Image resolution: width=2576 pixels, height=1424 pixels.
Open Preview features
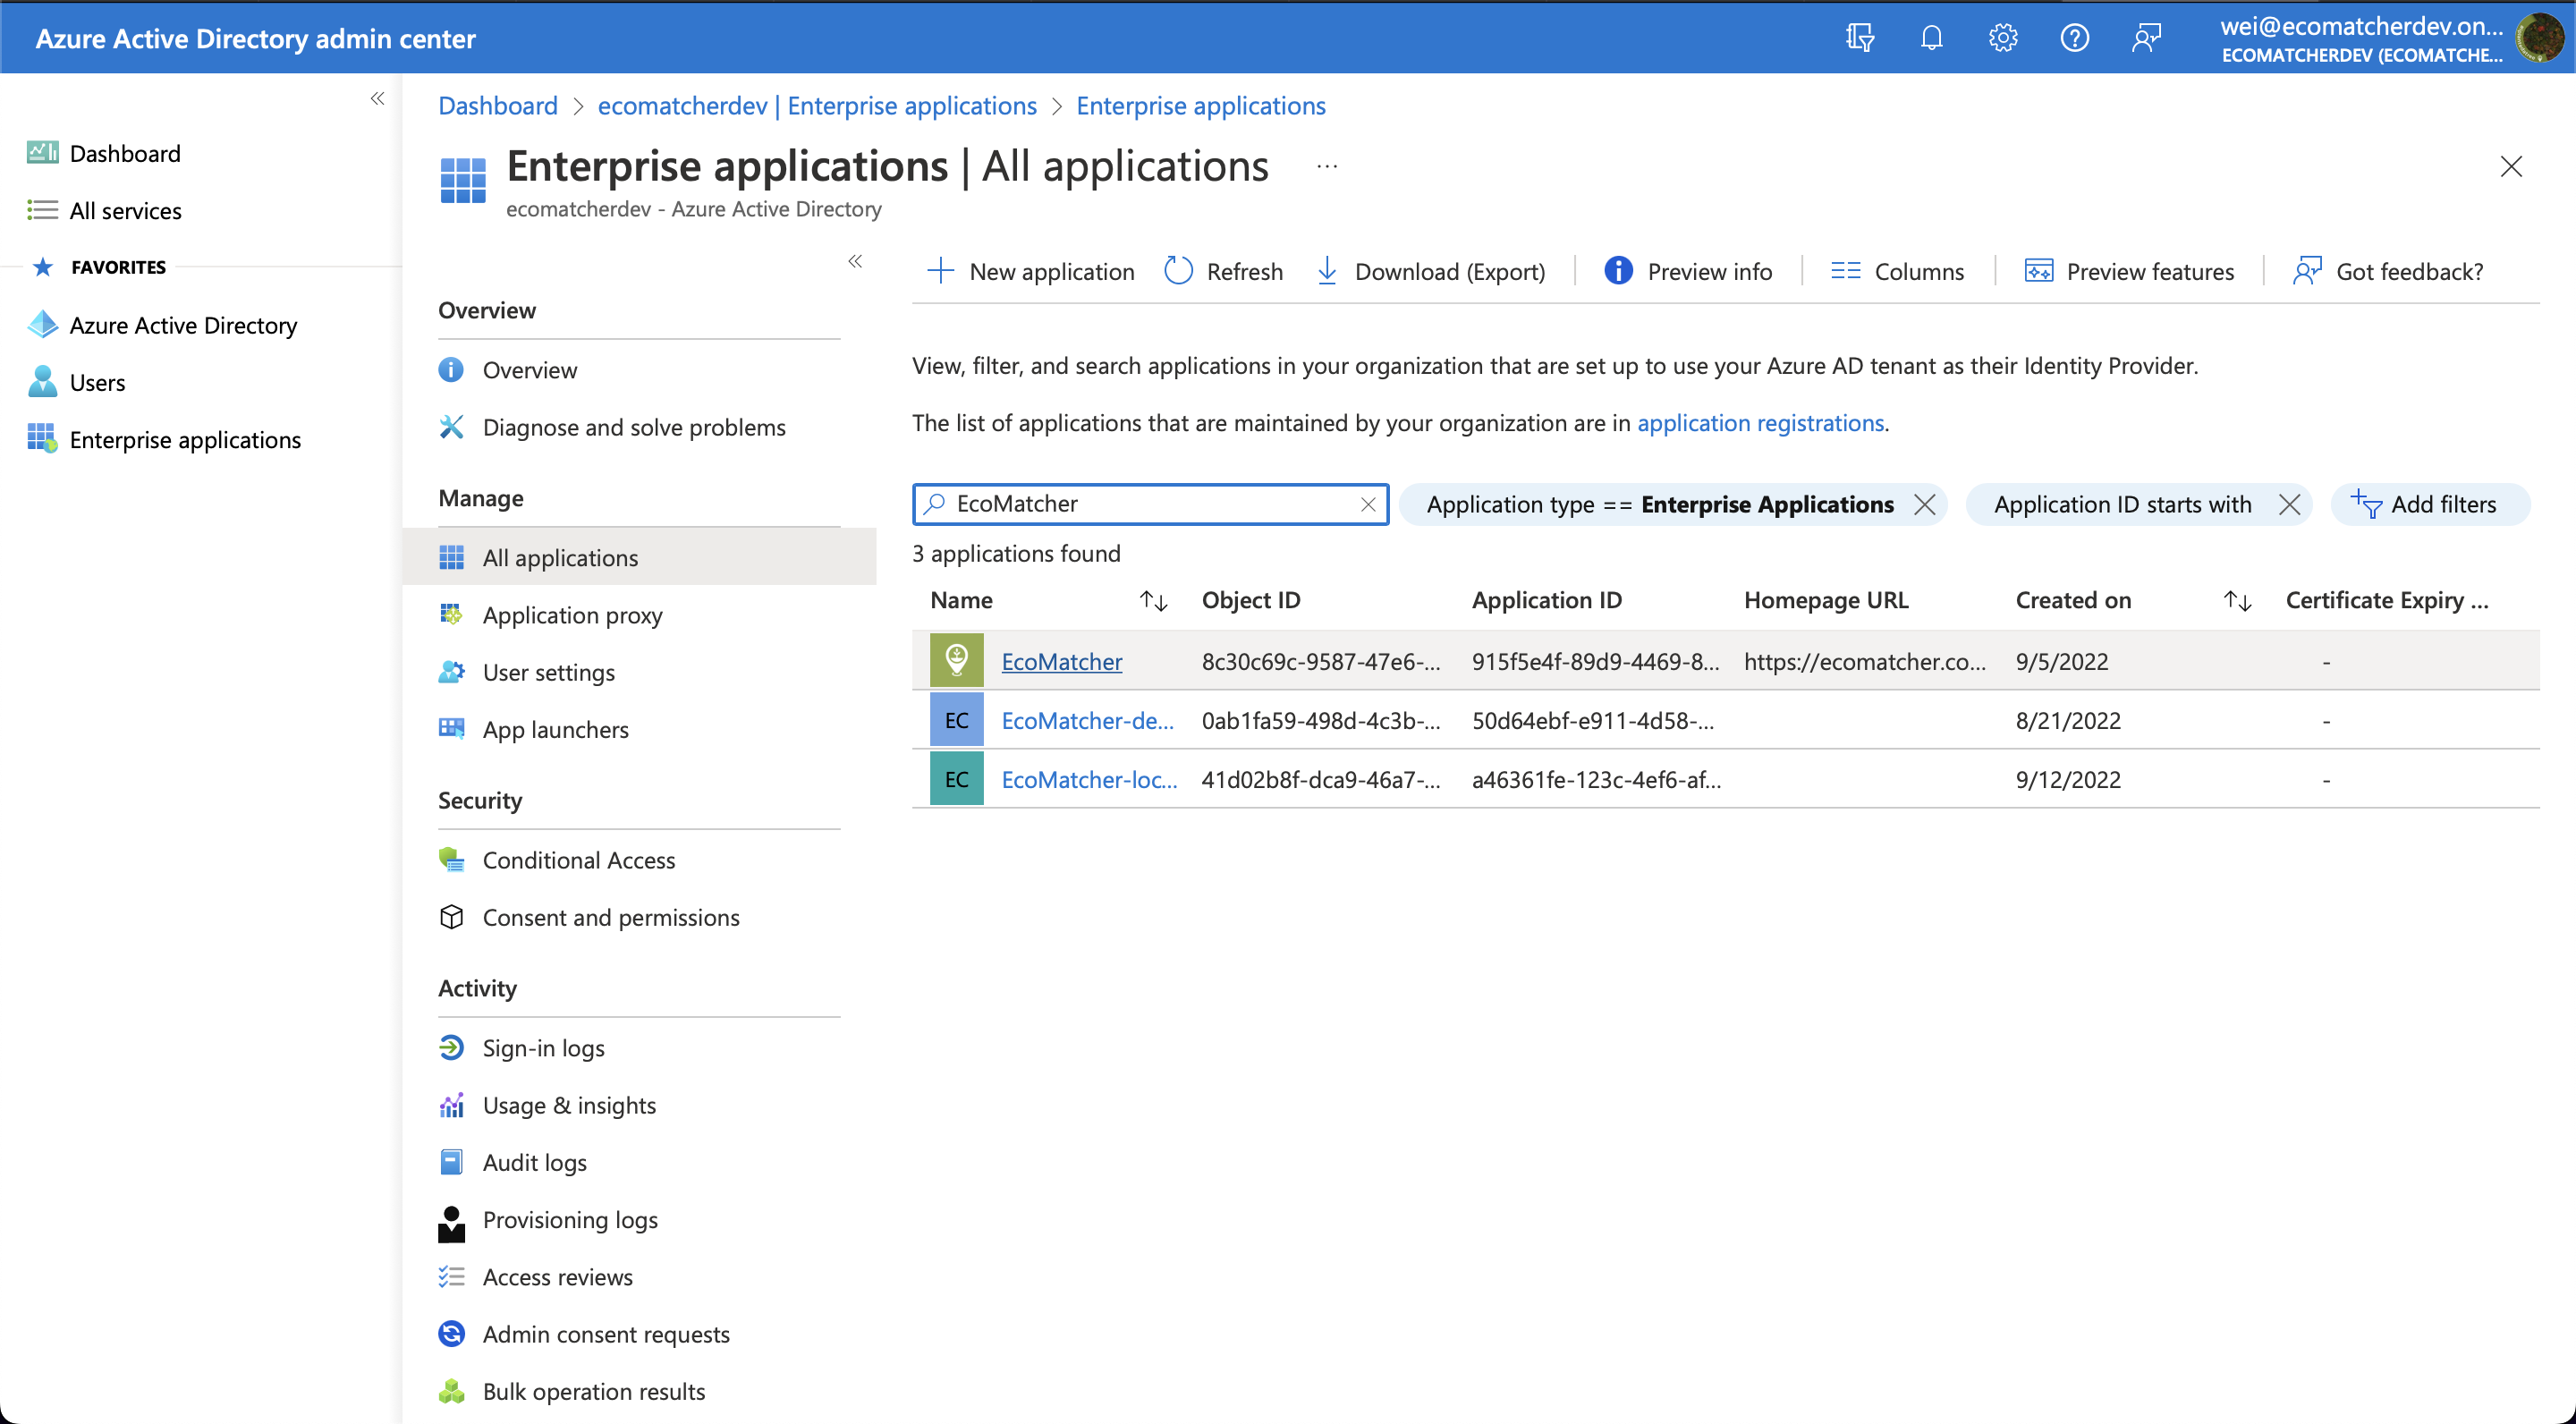[2129, 271]
